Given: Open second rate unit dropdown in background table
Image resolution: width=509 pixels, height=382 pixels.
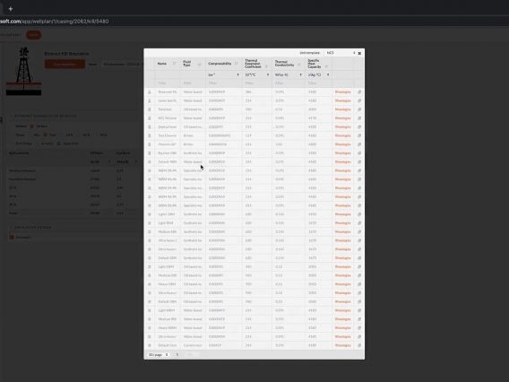Looking at the screenshot, I should point(126,161).
